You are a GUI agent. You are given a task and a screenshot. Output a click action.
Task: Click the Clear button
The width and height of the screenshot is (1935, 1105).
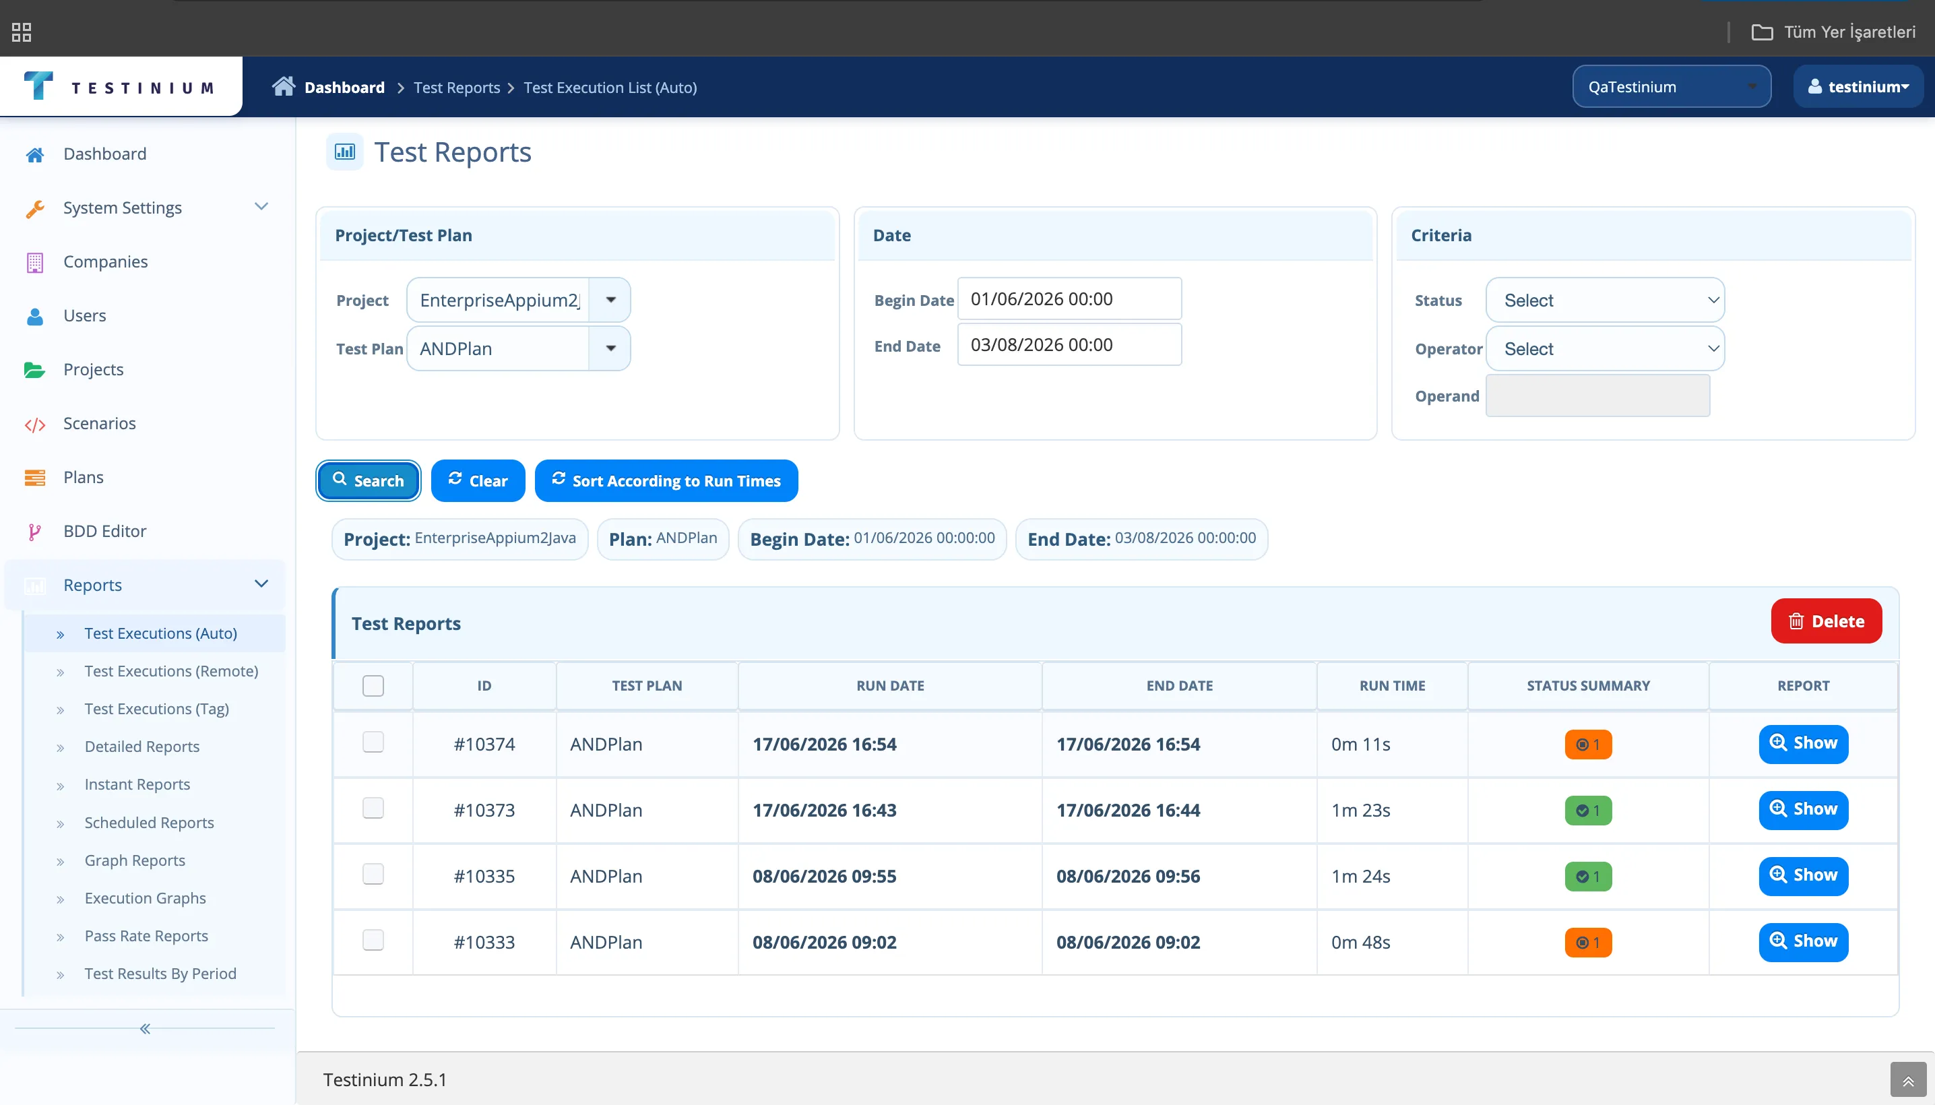(478, 480)
